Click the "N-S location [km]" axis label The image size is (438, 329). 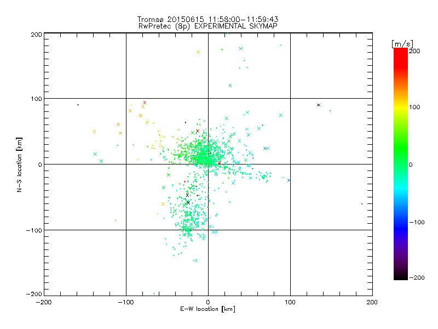(x=19, y=164)
